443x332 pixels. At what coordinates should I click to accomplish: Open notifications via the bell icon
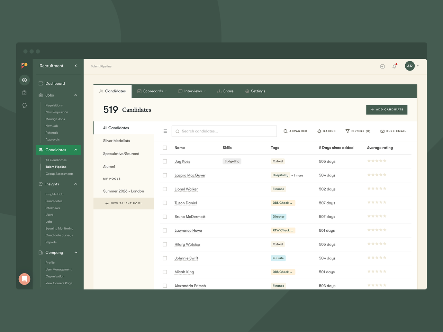pos(394,66)
